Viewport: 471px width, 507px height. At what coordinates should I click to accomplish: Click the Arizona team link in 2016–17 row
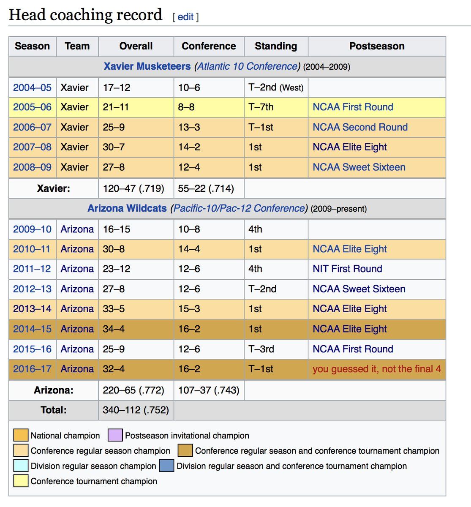point(77,369)
